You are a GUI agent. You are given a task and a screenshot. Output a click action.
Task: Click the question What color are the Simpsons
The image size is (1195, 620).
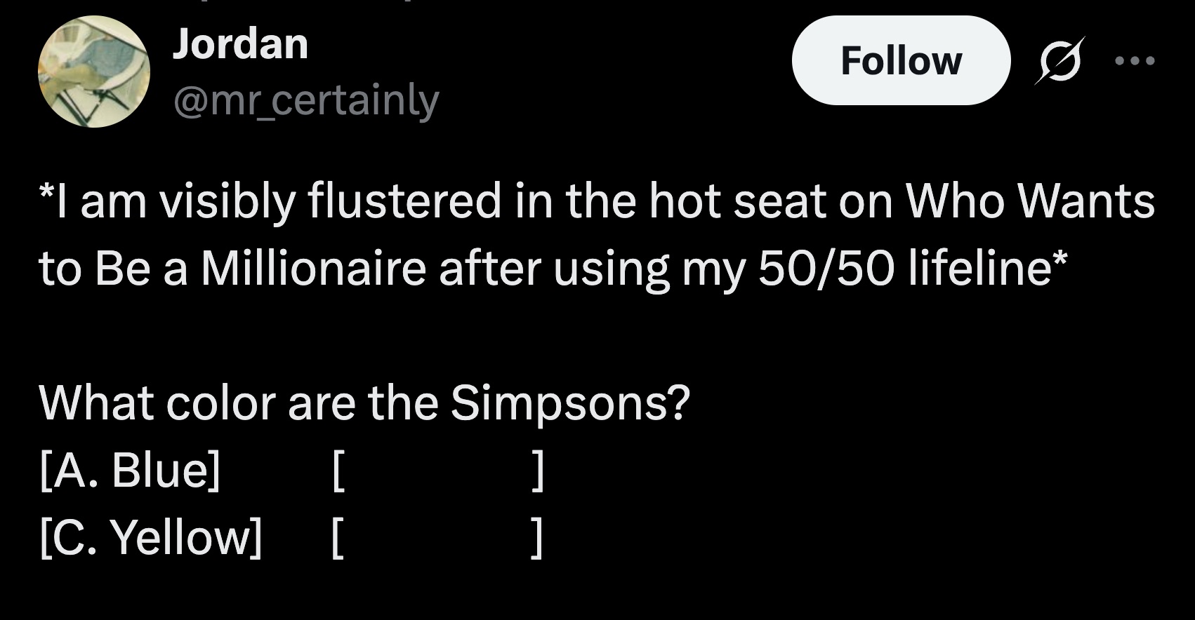pos(365,402)
